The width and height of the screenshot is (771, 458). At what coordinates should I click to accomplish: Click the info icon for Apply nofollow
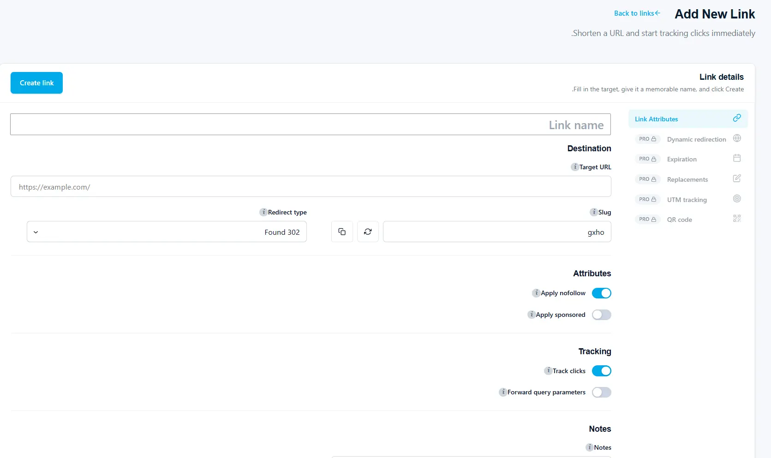[x=536, y=293]
